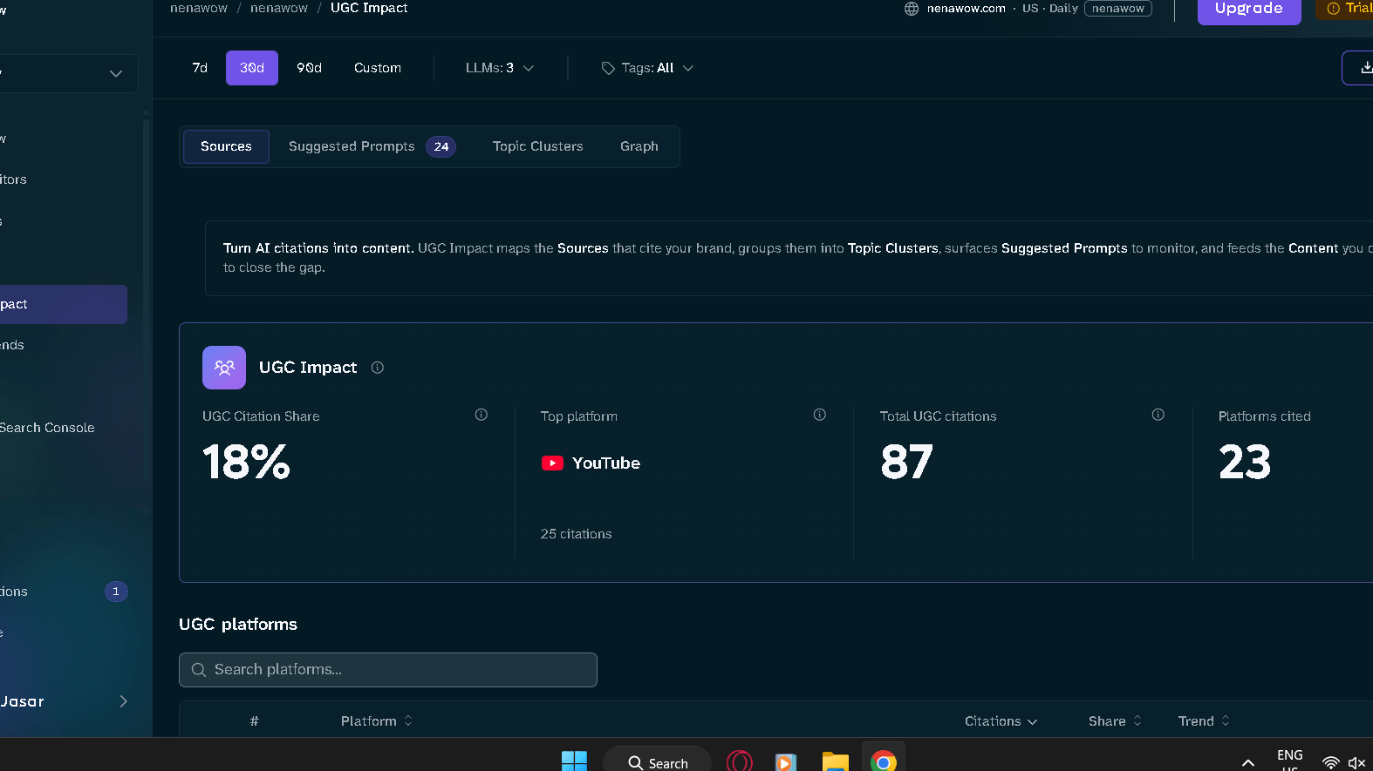The image size is (1373, 771).
Task: Click the 18% UGC Citation Share value
Action: (x=246, y=462)
